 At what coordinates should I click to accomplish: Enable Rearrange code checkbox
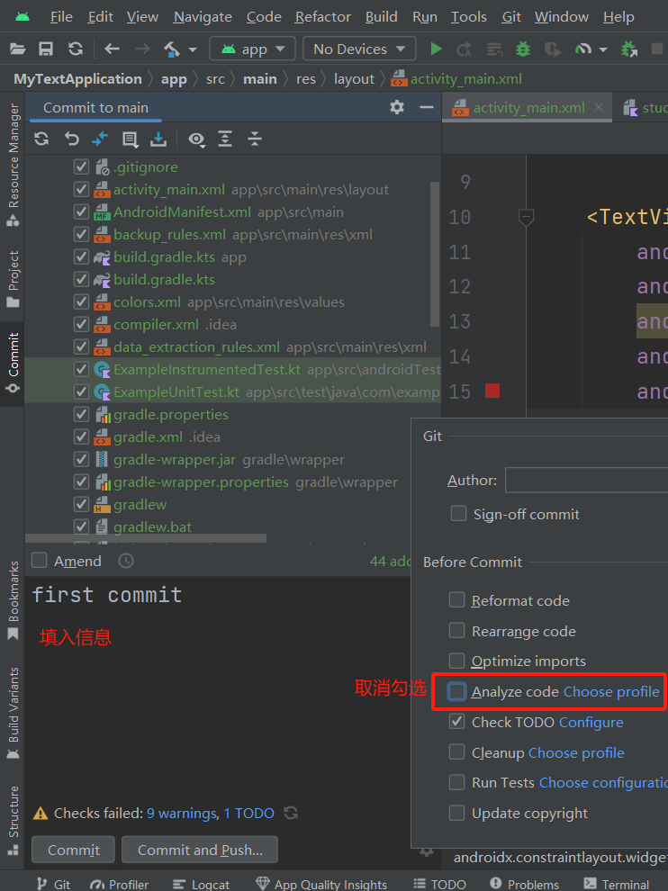pos(456,631)
